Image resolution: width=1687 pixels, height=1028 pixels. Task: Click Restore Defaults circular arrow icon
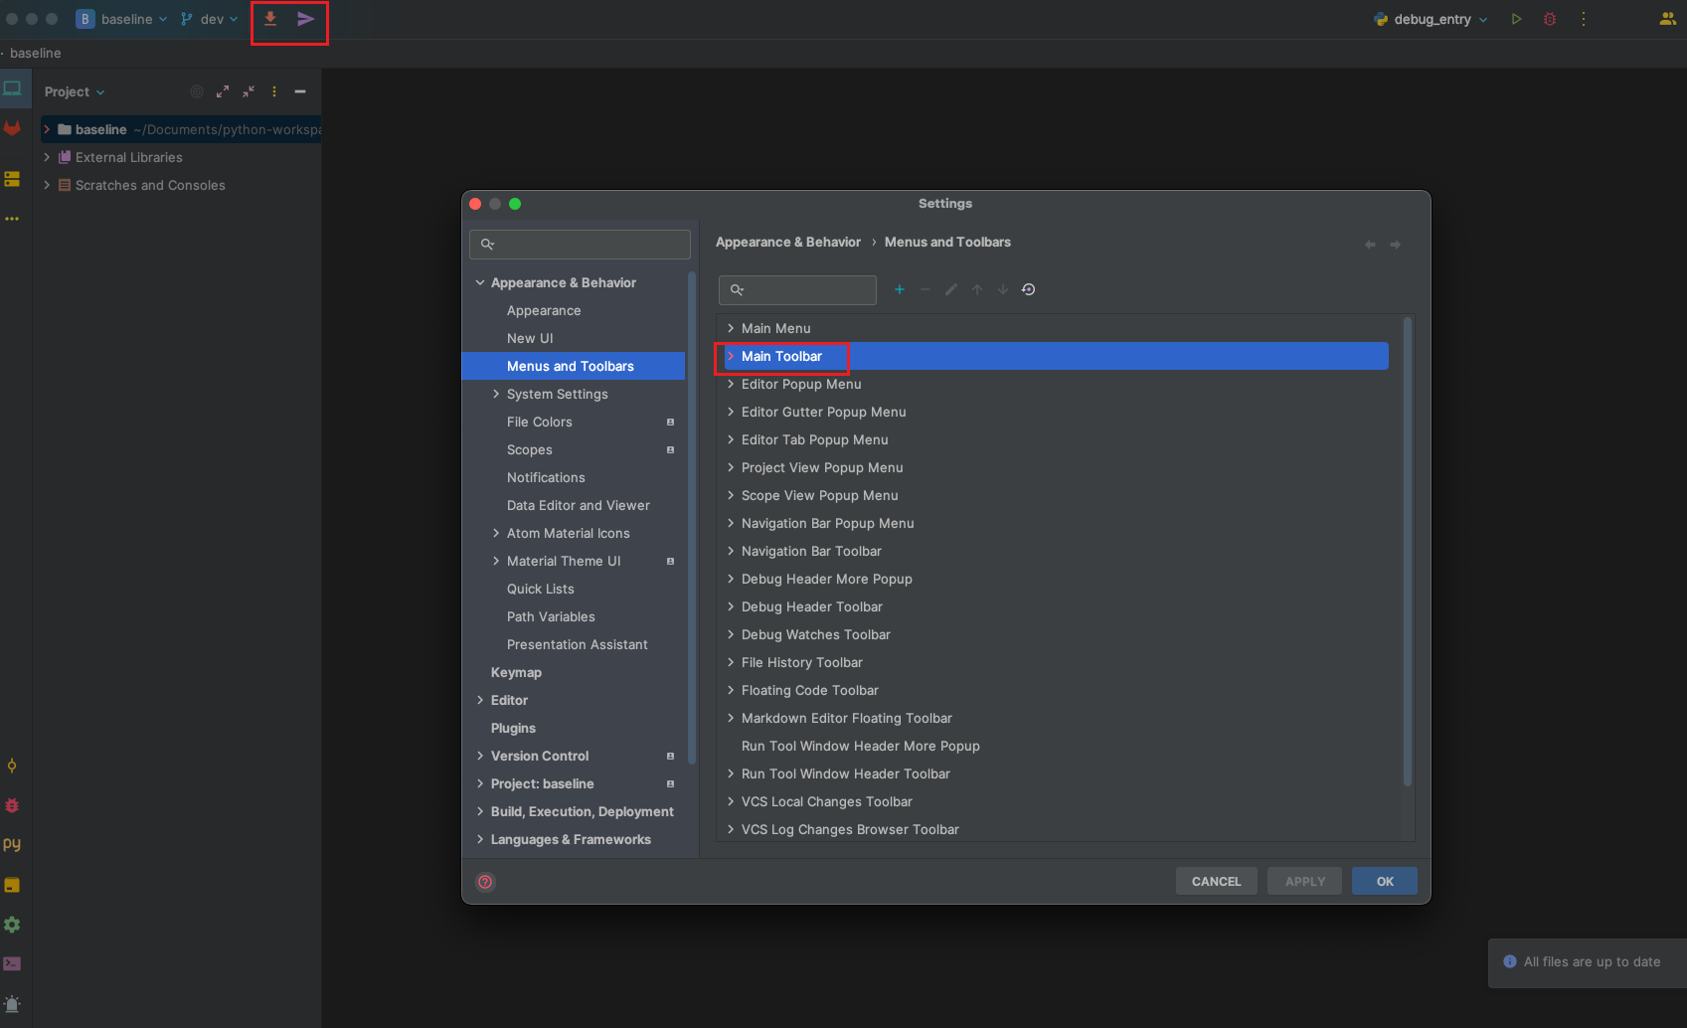(x=1029, y=289)
